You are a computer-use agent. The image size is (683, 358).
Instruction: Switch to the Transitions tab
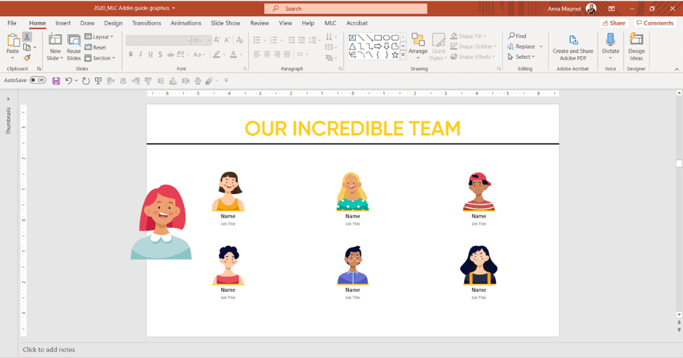[x=146, y=23]
